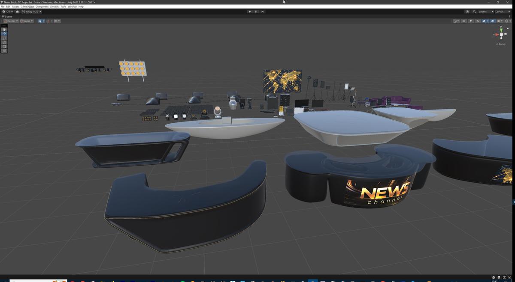Select the Move tool

4,33
